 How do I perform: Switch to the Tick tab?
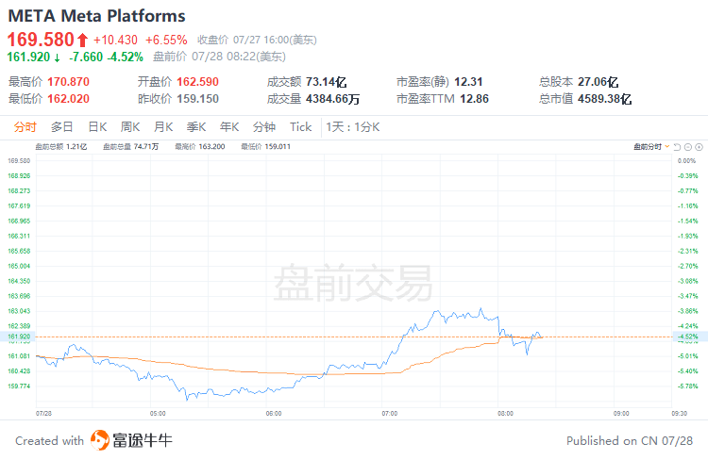coord(301,127)
